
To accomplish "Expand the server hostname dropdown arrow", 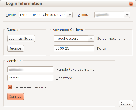I will pos(91,39).
